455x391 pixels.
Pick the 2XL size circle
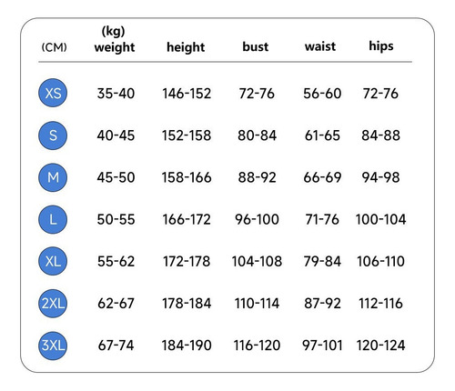pyautogui.click(x=53, y=303)
